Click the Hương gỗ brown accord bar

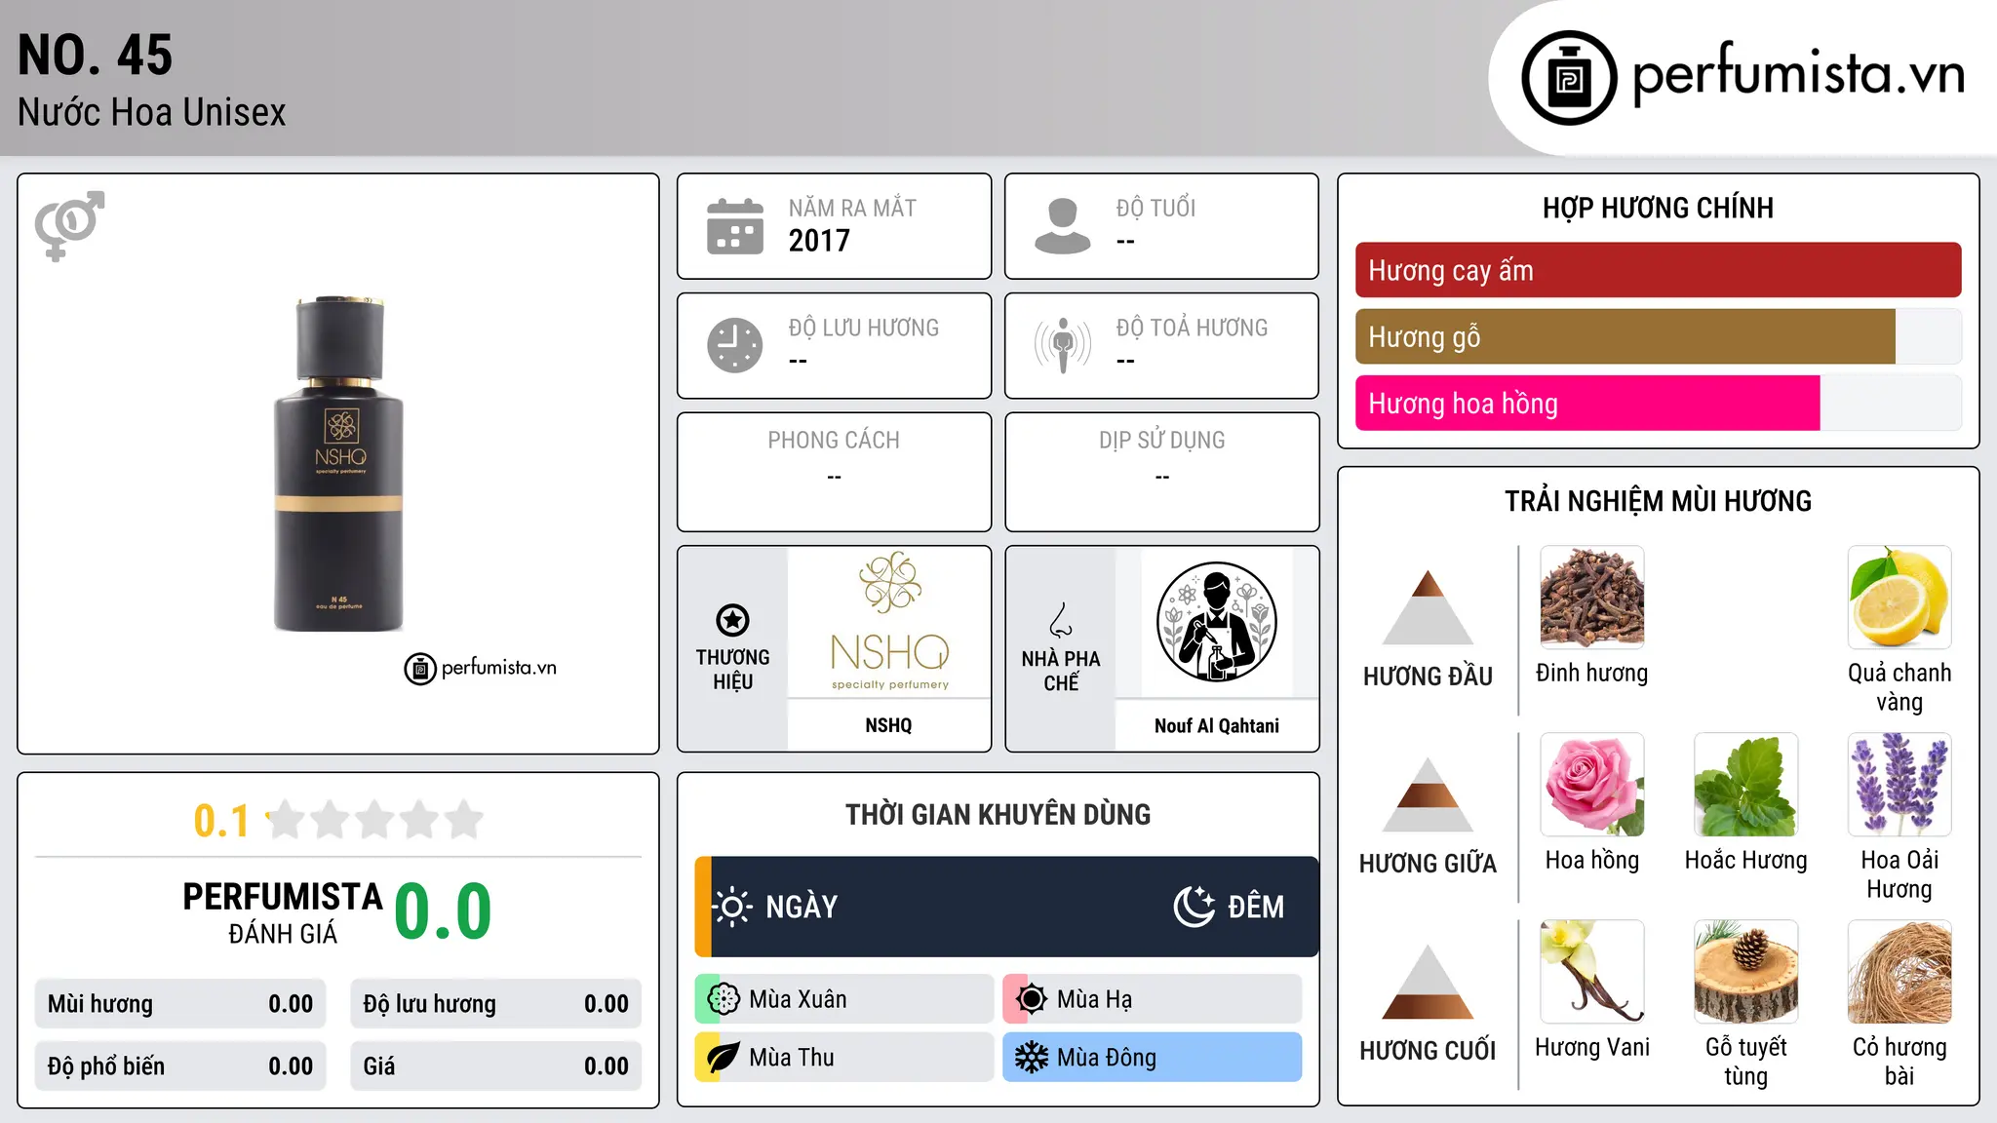point(1658,336)
